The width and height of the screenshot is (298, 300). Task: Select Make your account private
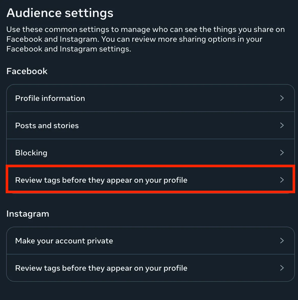(x=151, y=241)
